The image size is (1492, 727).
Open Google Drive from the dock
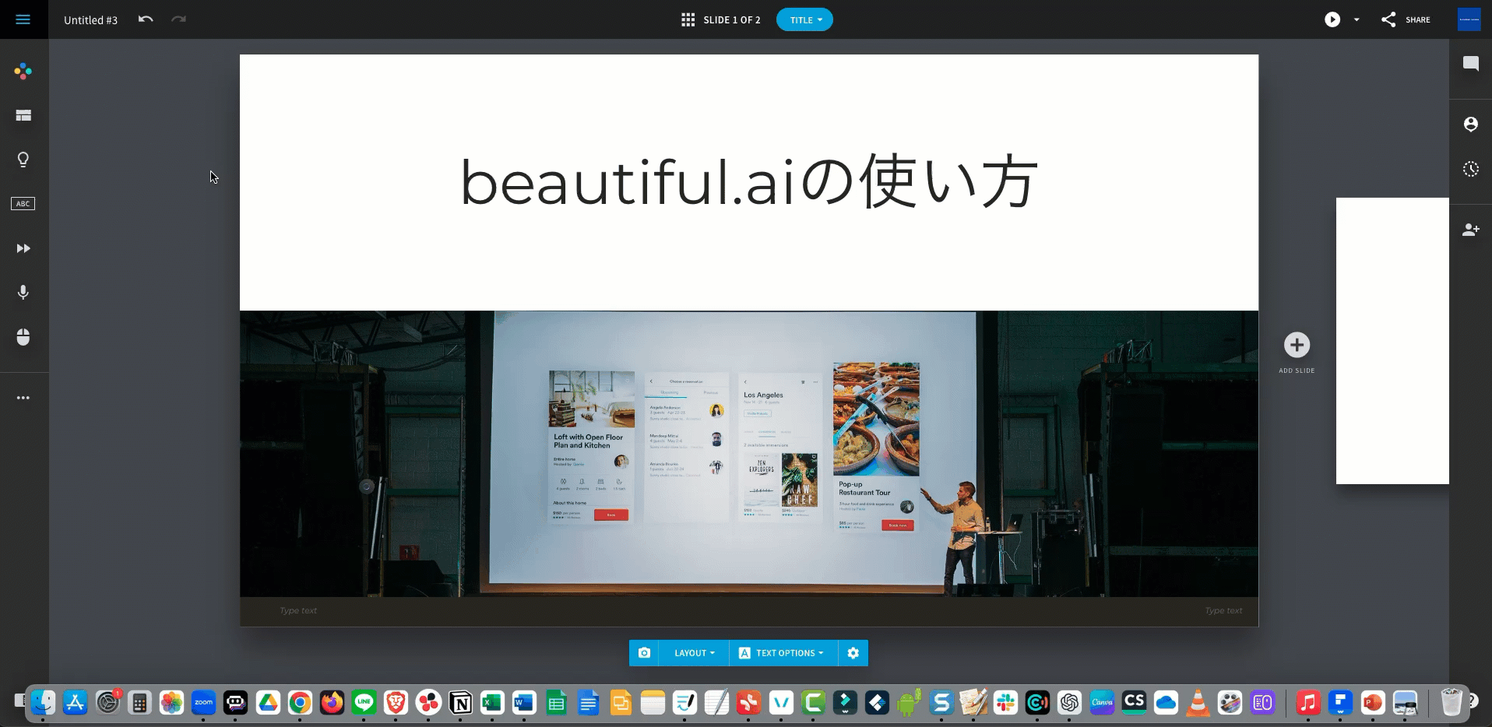tap(268, 703)
